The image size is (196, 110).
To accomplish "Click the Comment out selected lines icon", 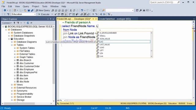I will click(x=93, y=14).
